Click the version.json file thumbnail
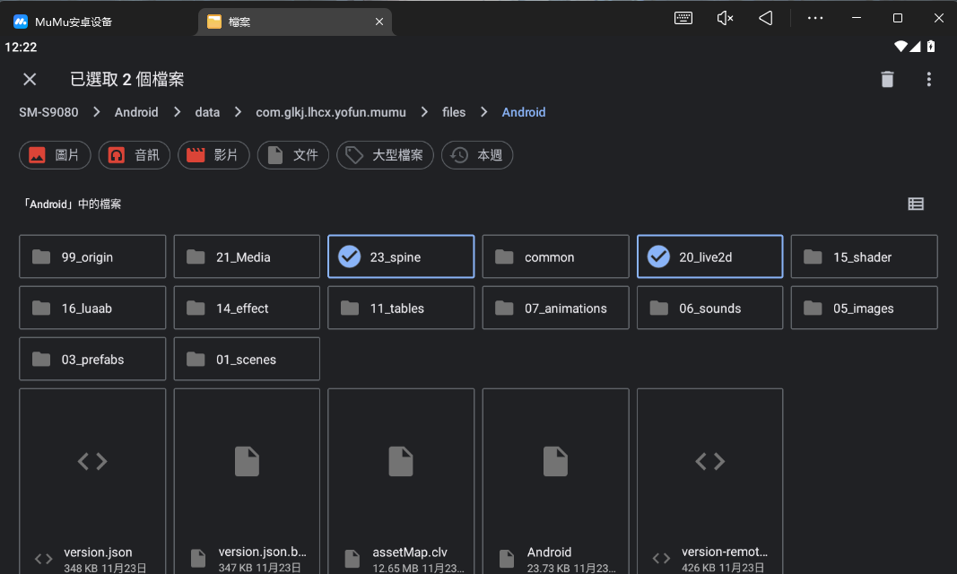Image resolution: width=957 pixels, height=574 pixels. pos(92,462)
